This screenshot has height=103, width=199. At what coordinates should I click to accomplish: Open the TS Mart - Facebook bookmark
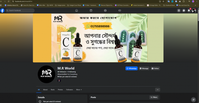coord(90,5)
